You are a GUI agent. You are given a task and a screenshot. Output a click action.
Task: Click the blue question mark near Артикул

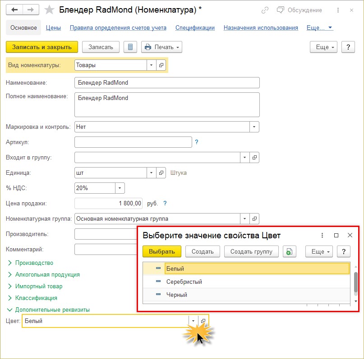tap(197, 142)
